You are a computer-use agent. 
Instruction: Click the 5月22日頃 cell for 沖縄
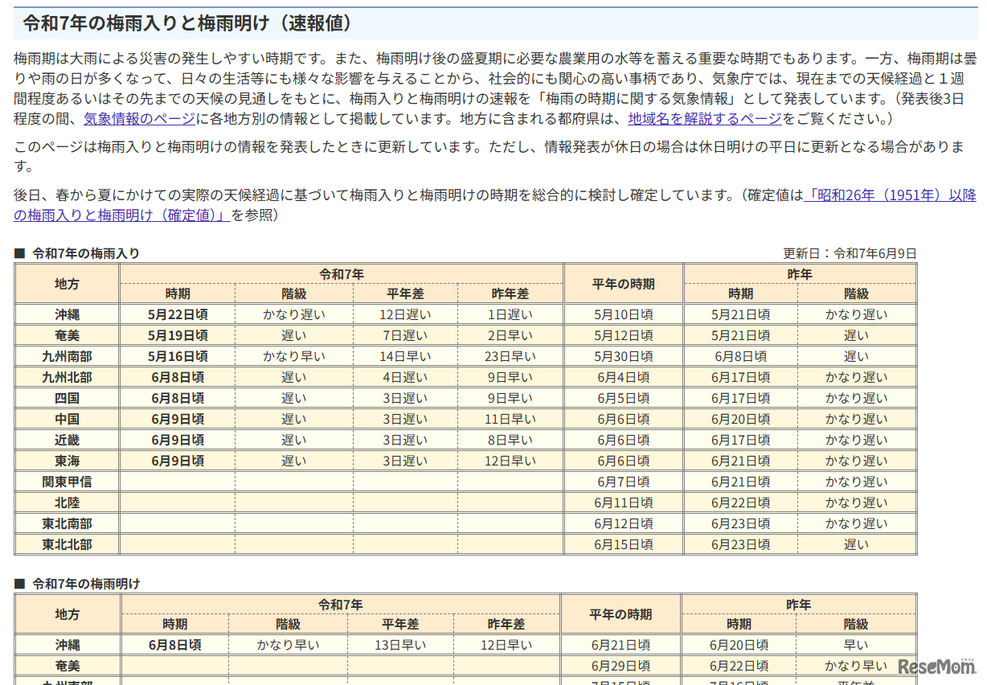click(178, 314)
